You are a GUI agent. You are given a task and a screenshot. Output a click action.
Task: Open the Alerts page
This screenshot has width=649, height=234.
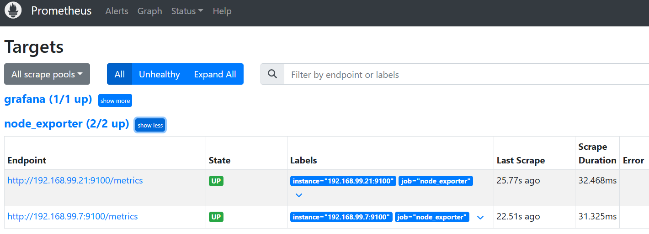pos(117,11)
